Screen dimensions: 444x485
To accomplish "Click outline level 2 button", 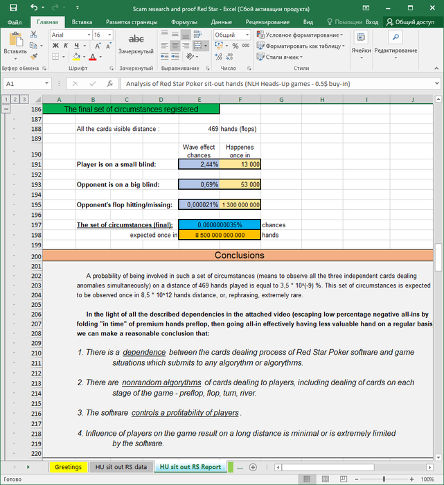I will pyautogui.click(x=15, y=99).
